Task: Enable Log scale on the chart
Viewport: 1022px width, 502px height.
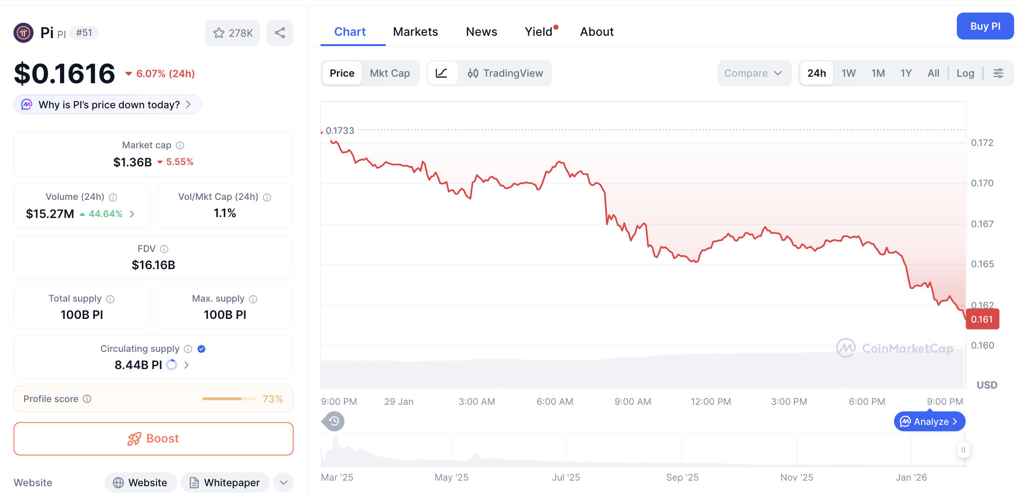Action: tap(965, 73)
